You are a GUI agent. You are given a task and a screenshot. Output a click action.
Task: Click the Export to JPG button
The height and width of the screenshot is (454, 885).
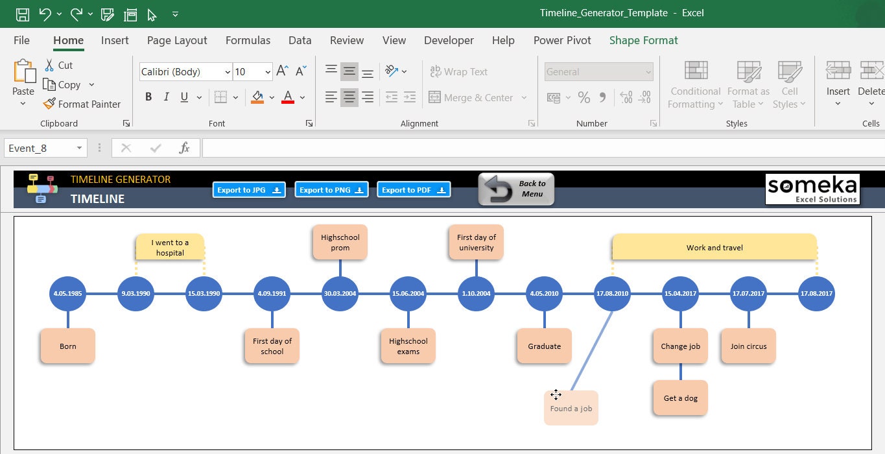pyautogui.click(x=249, y=190)
